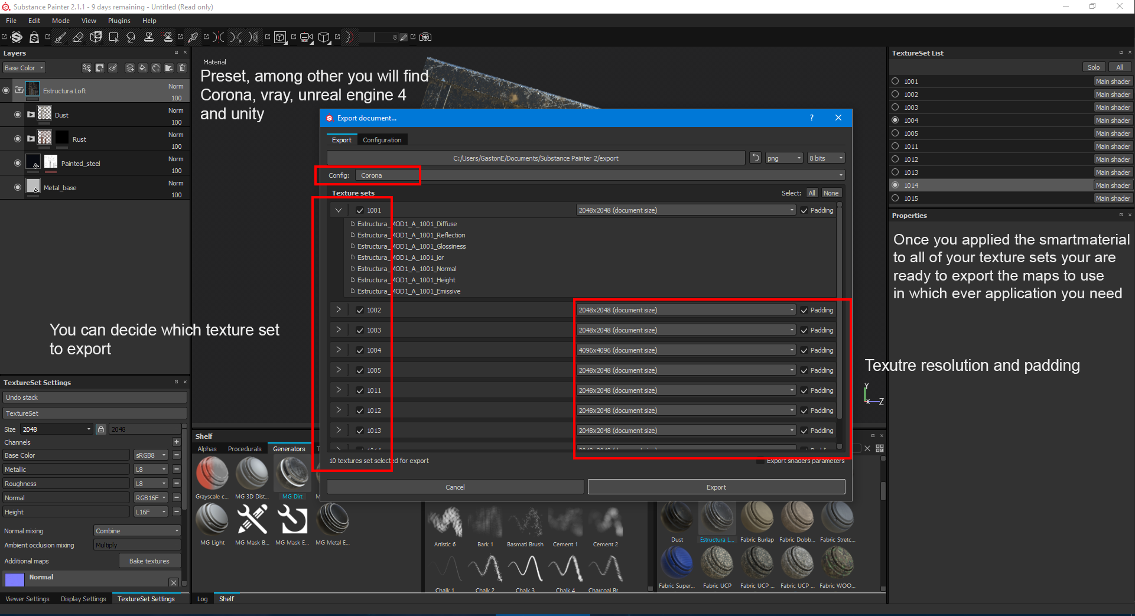
Task: Expand texture set 1011 file list
Action: tap(339, 390)
